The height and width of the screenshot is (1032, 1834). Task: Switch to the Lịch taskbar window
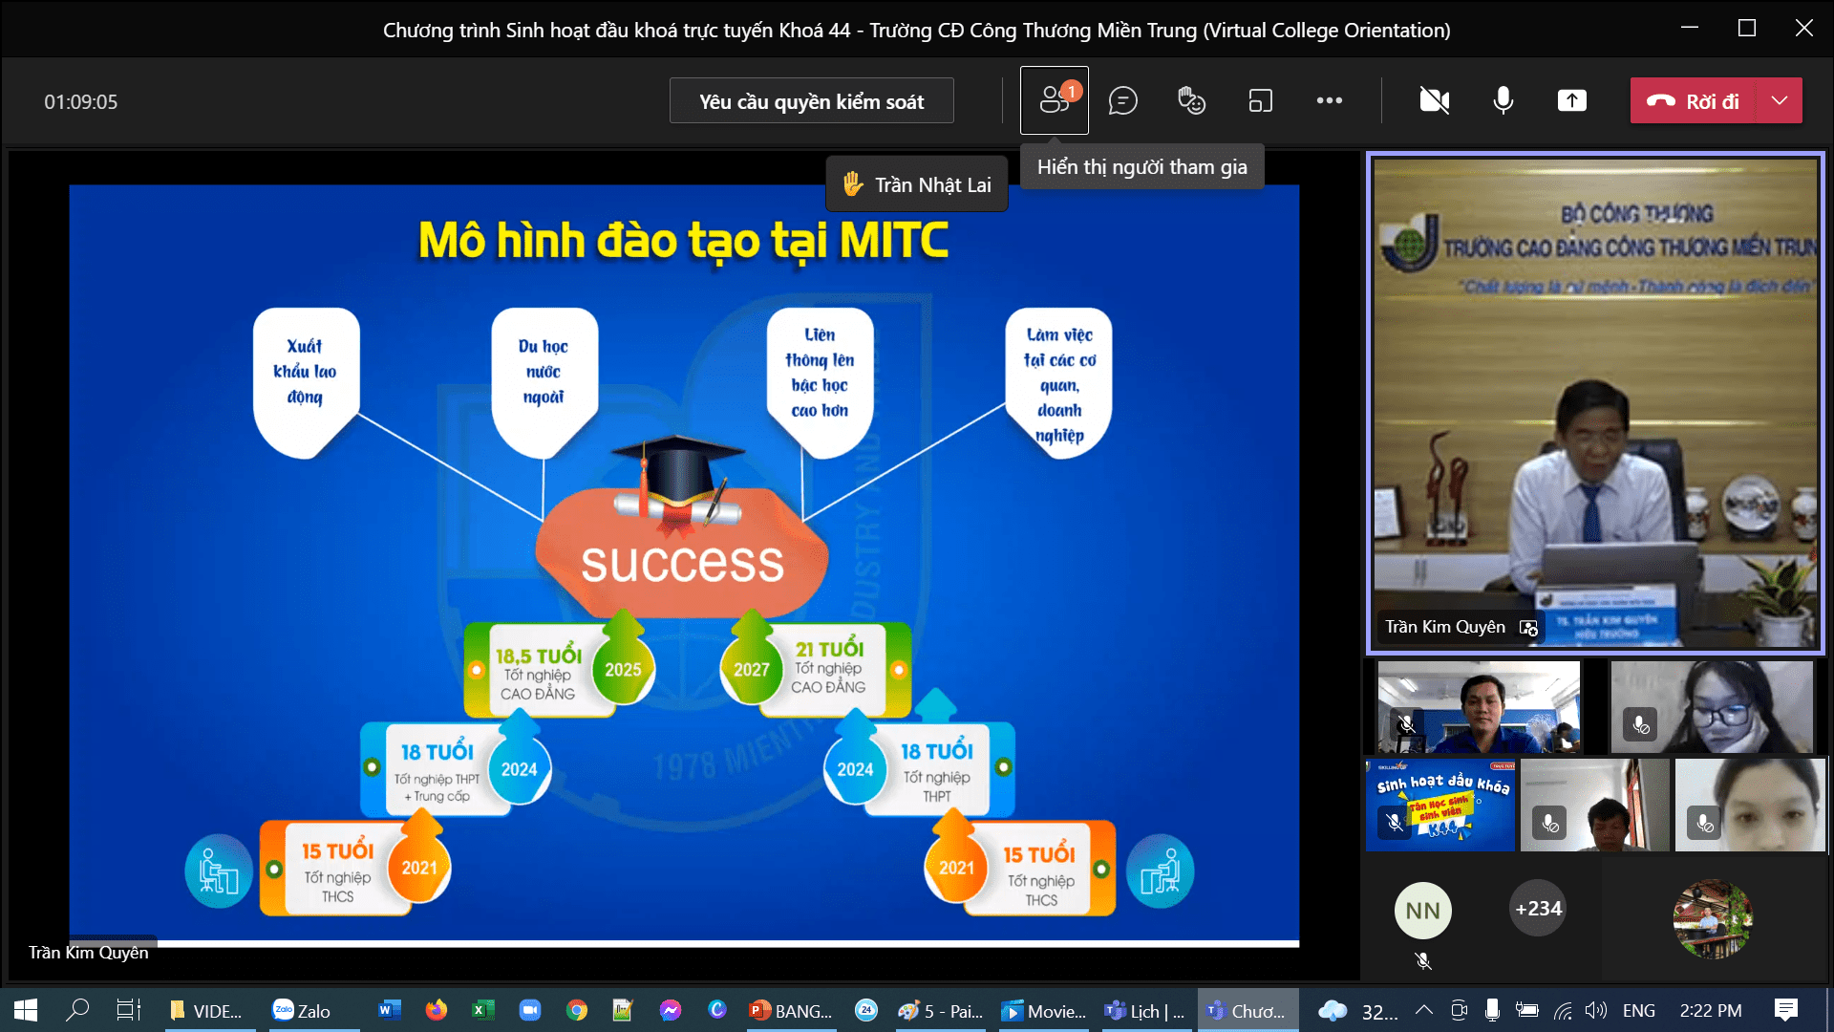coord(1144,1011)
